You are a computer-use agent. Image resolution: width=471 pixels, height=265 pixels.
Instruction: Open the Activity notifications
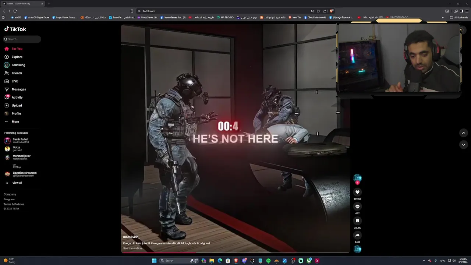pos(13,97)
